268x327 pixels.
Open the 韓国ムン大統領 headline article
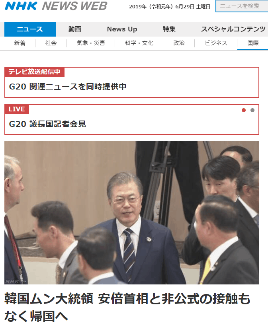click(x=127, y=308)
